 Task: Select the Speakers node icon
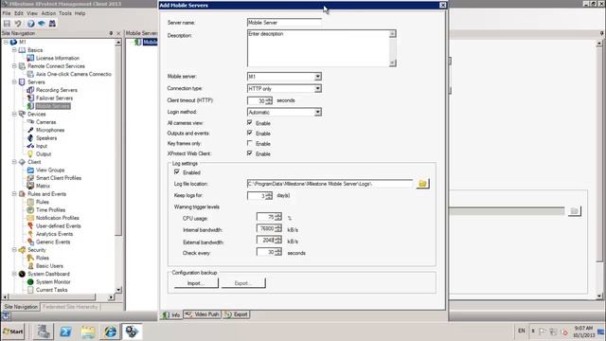tap(30, 138)
